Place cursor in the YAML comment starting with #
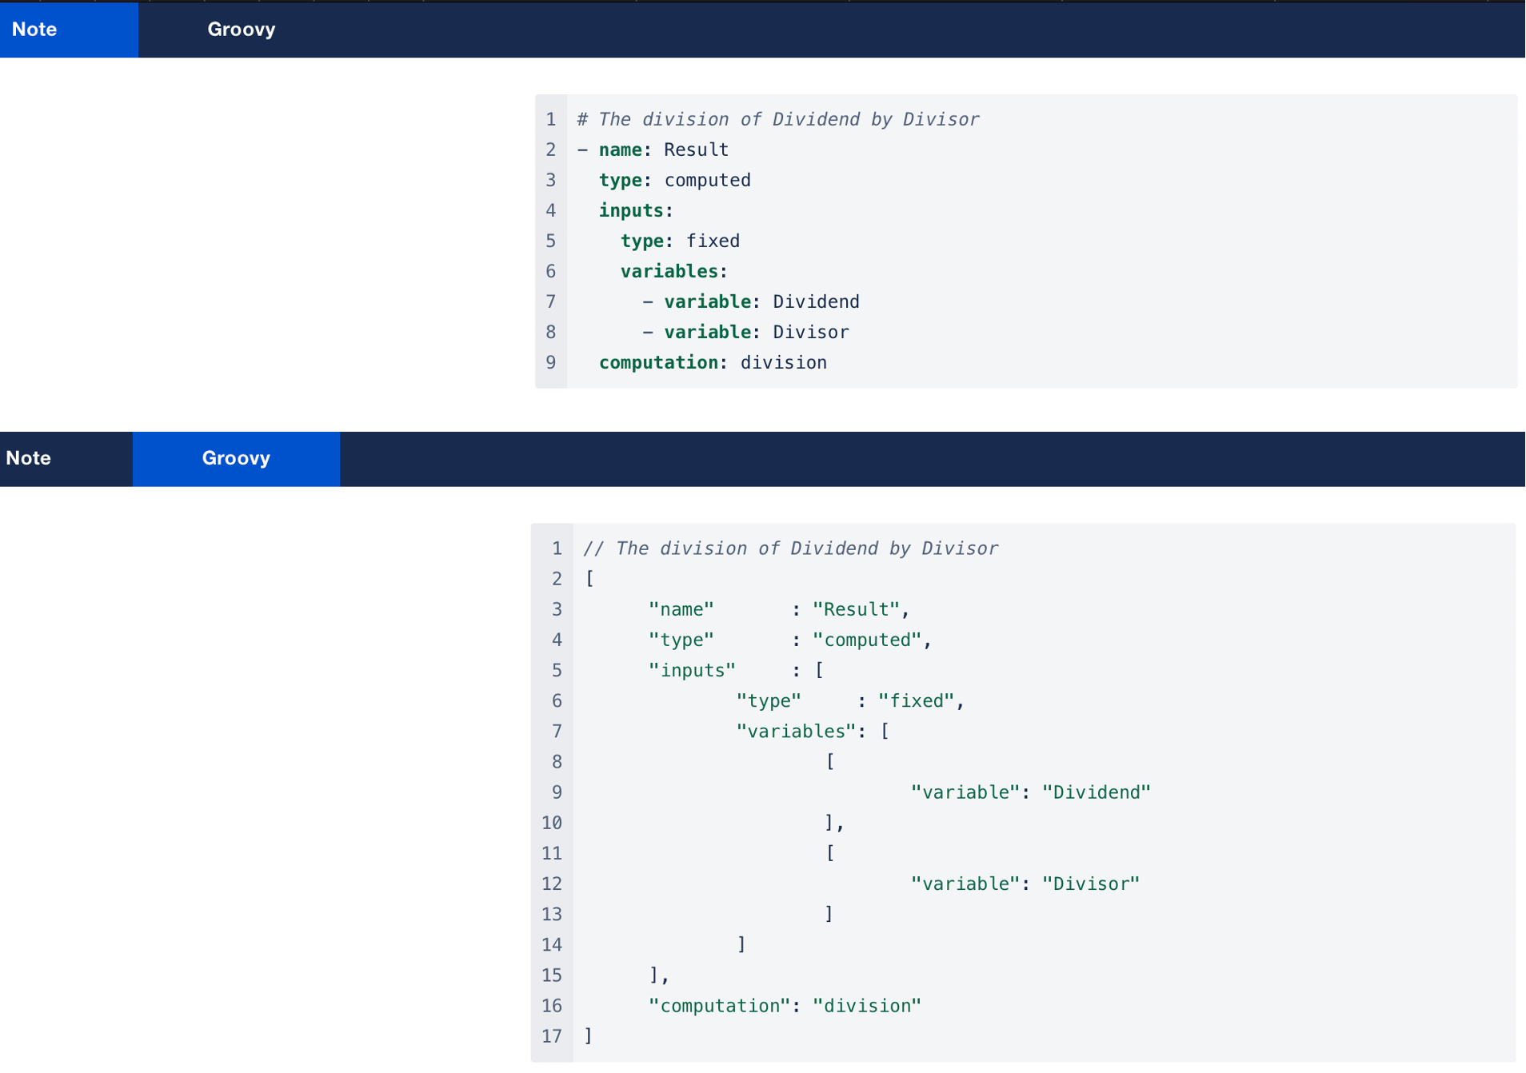This screenshot has height=1073, width=1526. [777, 119]
